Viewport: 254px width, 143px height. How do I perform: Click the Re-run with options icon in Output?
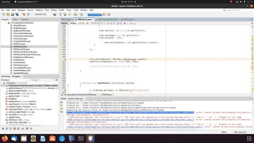click(62, 106)
